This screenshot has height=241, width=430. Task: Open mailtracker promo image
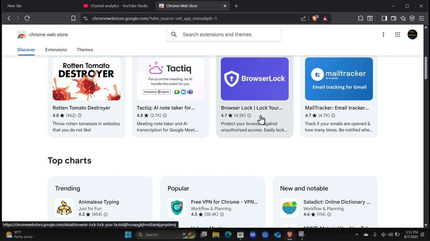pyautogui.click(x=339, y=79)
